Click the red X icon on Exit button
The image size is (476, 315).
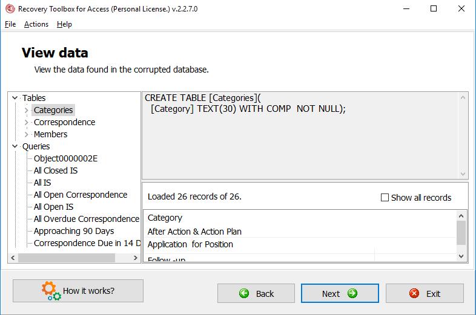(414, 293)
